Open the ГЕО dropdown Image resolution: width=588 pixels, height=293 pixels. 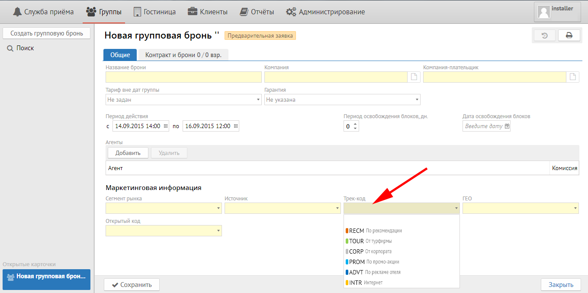click(575, 209)
